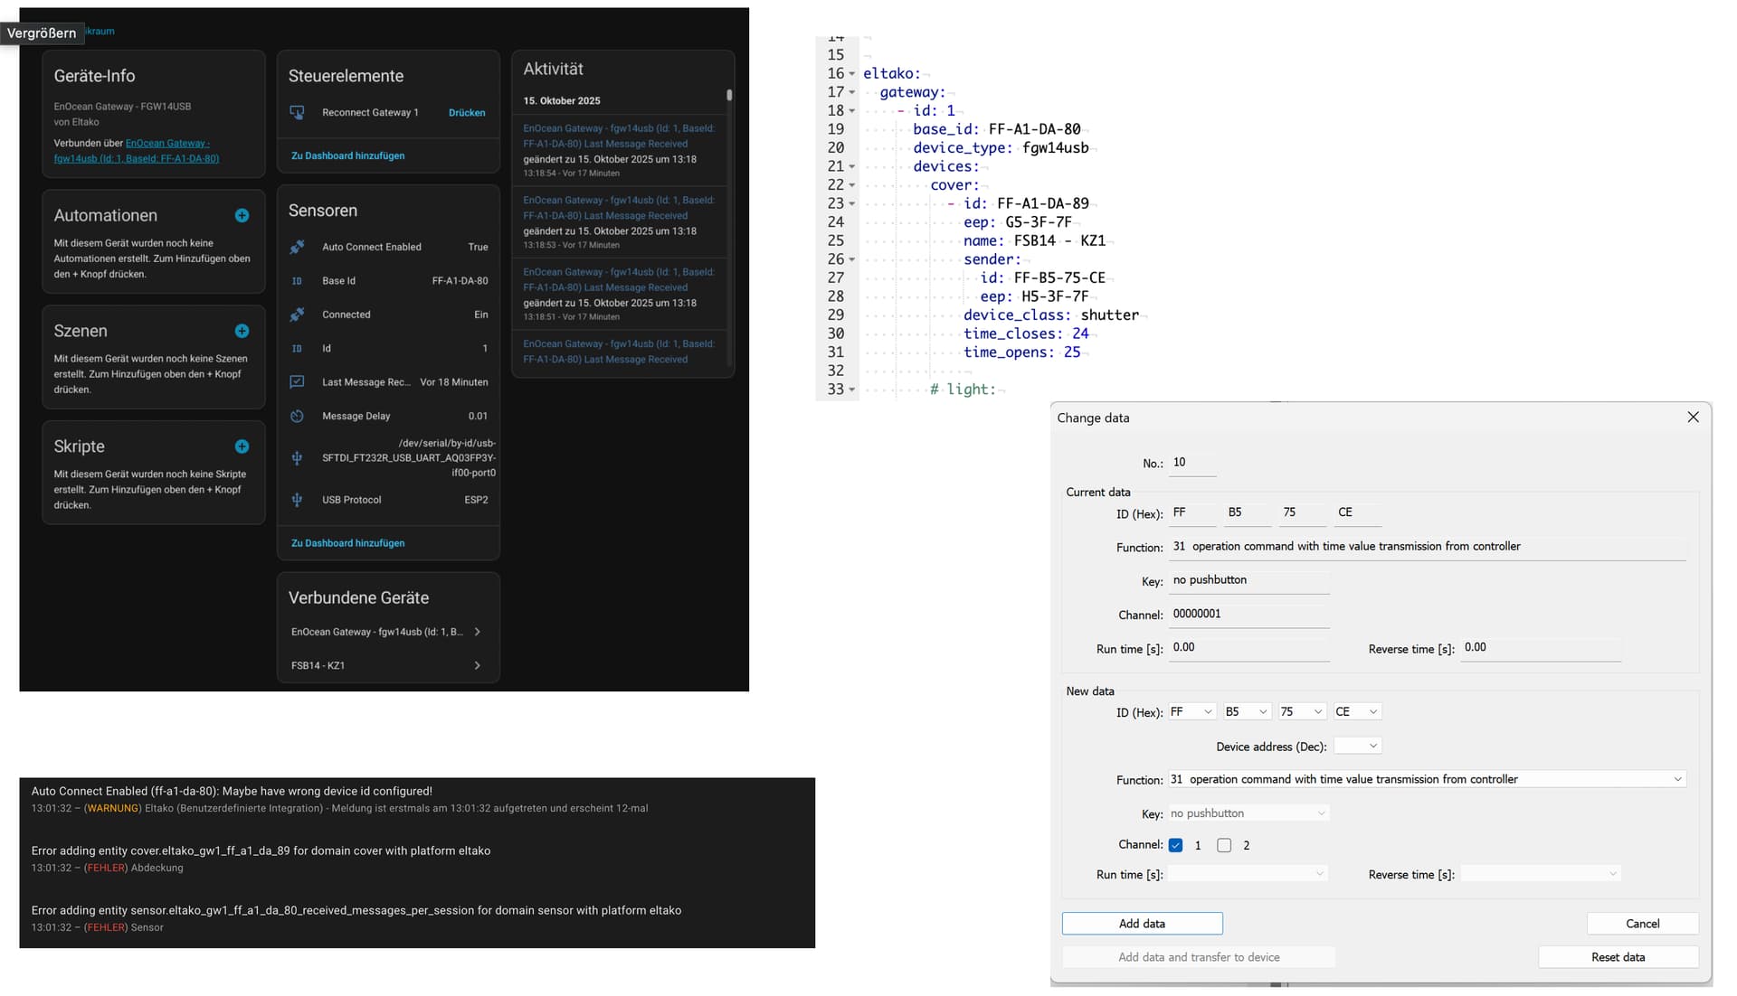Expand the FF ID hex dropdown
Viewport: 1737px width, 996px height.
[x=1208, y=712]
